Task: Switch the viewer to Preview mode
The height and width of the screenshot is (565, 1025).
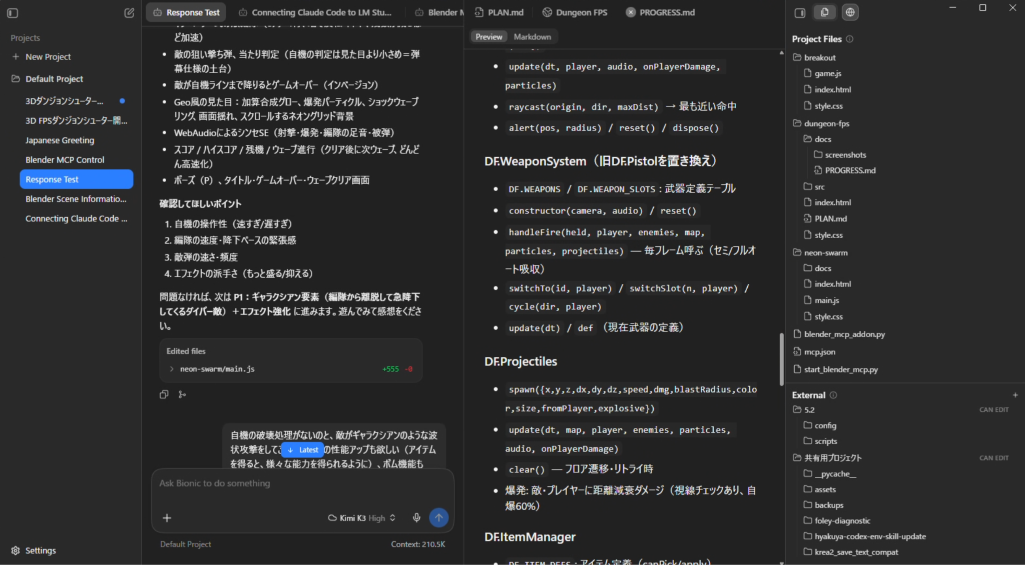Action: (488, 36)
